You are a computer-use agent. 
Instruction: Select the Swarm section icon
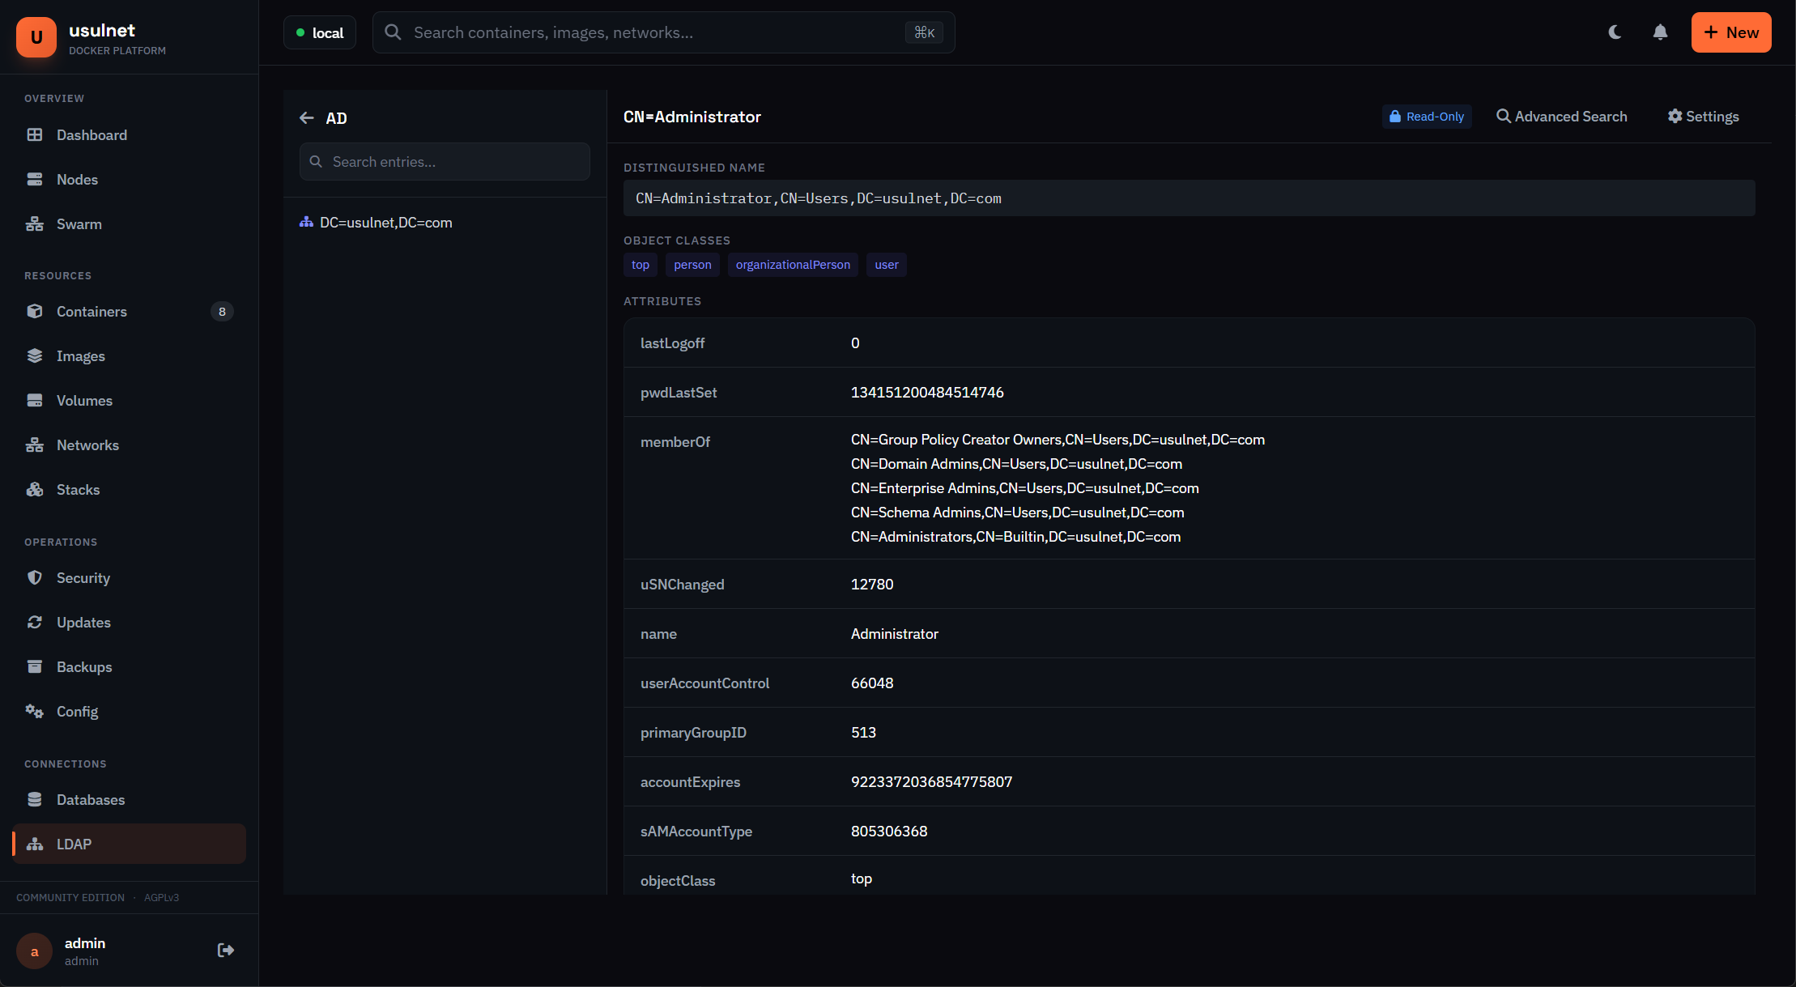[35, 223]
